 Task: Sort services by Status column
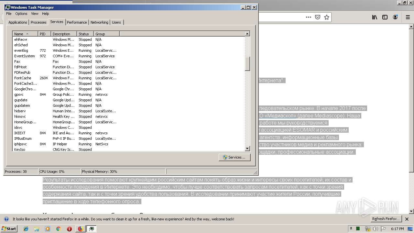pyautogui.click(x=85, y=34)
